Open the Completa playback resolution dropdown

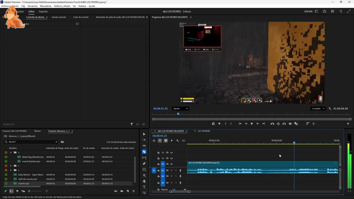click(318, 109)
